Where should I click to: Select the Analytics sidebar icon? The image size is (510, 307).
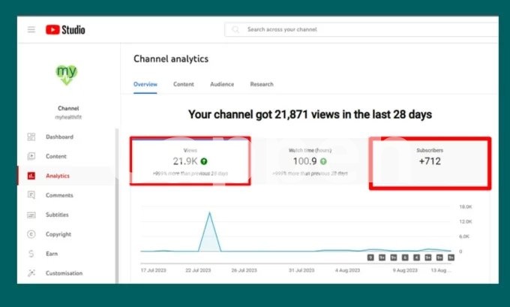pos(31,176)
